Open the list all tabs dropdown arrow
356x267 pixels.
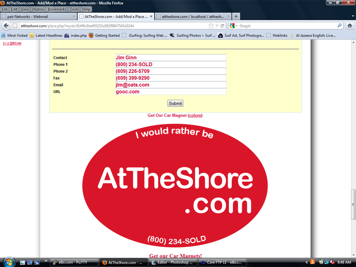(353, 16)
